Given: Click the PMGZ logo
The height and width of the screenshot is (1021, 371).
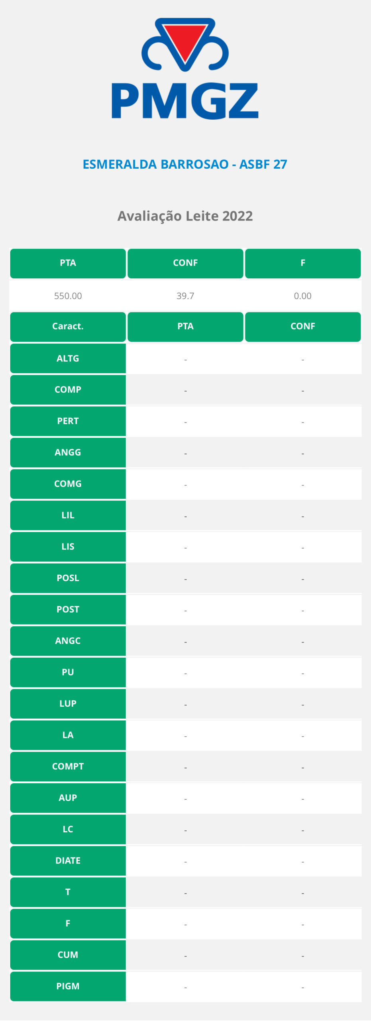Looking at the screenshot, I should (185, 69).
